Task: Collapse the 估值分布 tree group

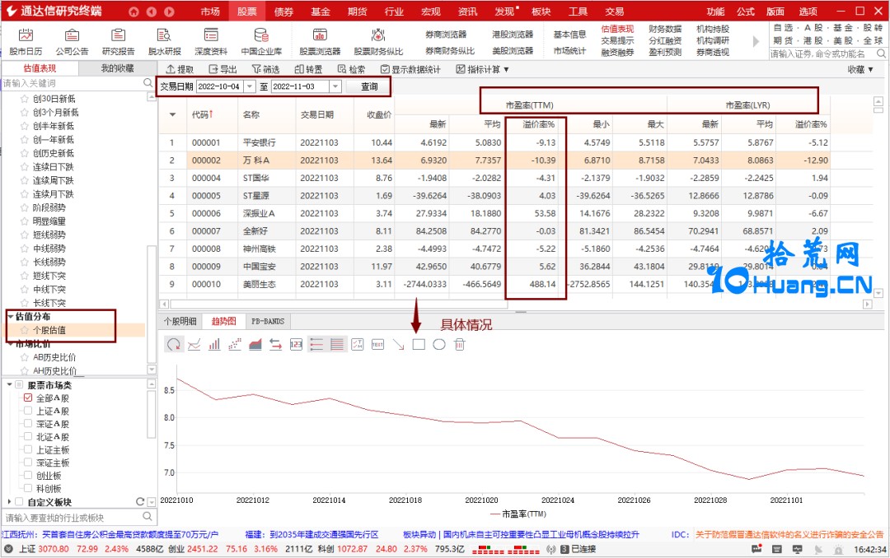Action: click(10, 316)
